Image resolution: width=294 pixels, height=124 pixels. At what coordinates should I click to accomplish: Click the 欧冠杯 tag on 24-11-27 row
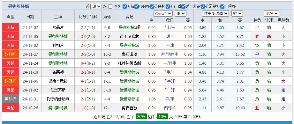pyautogui.click(x=11, y=54)
